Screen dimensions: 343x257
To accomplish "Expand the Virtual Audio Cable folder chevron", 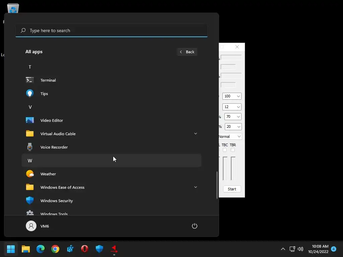I will [x=196, y=134].
